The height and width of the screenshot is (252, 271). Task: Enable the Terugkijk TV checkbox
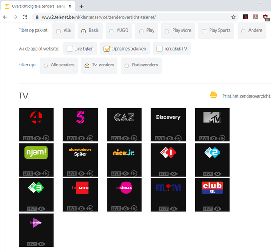[159, 49]
